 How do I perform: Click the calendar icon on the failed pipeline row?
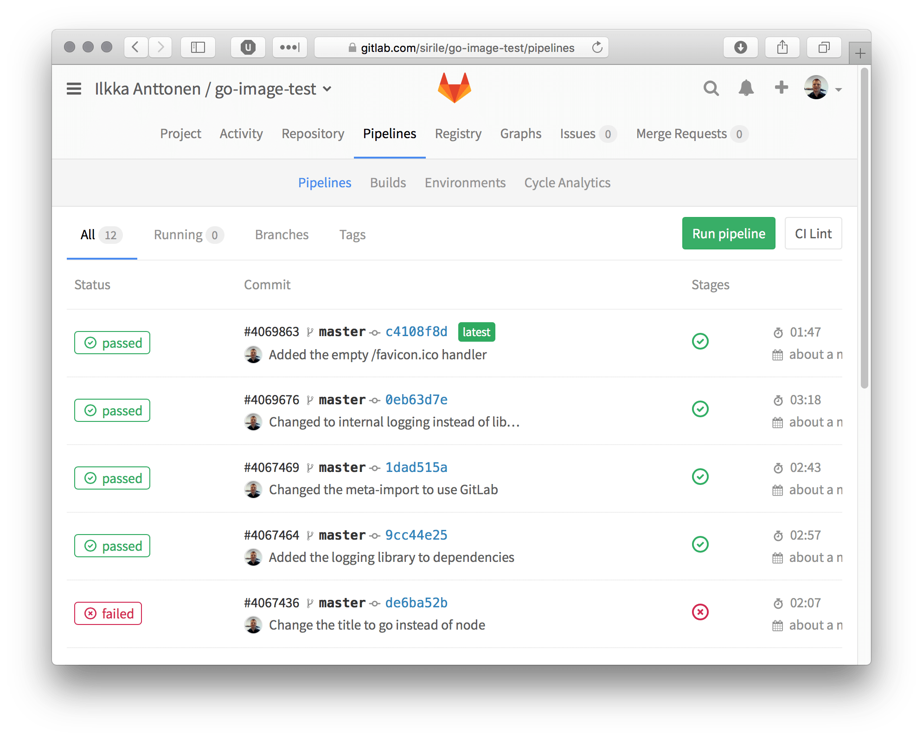(x=778, y=625)
